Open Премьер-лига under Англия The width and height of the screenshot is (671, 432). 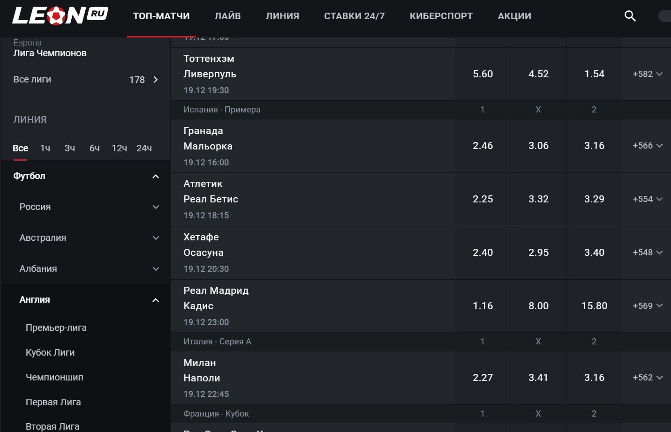pos(56,328)
